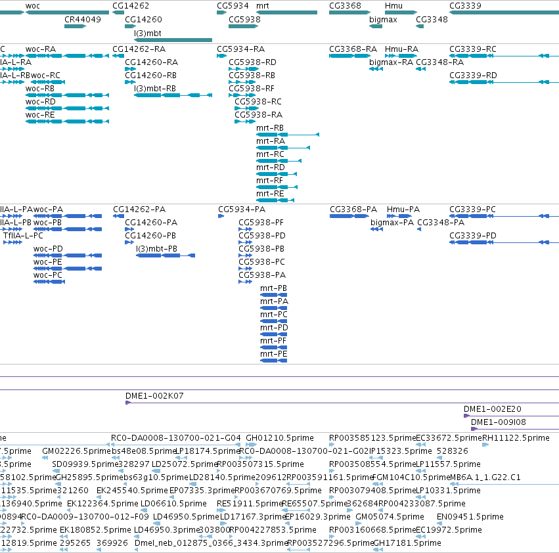Select the bigmax gene label

tap(383, 19)
